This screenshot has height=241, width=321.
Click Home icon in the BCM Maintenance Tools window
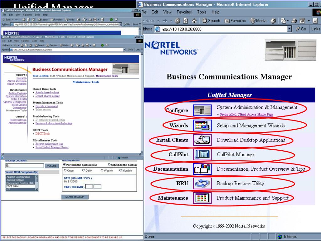(30, 45)
